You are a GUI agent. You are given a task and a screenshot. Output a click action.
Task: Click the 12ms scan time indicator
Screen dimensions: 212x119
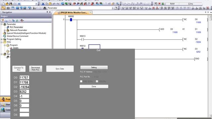coord(190,4)
